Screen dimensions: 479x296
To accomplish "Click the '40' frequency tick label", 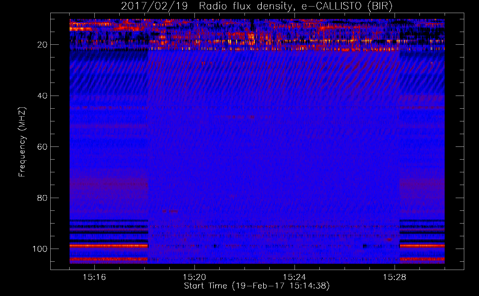I will click(42, 96).
